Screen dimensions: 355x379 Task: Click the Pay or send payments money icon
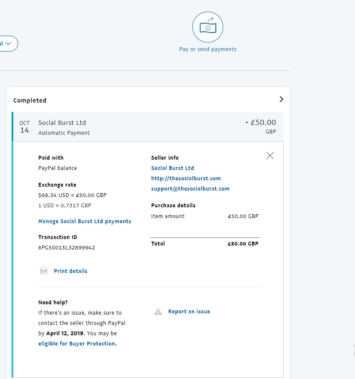[x=208, y=27]
